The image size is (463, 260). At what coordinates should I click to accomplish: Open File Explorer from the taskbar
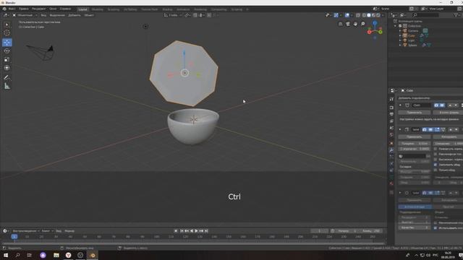[56, 255]
